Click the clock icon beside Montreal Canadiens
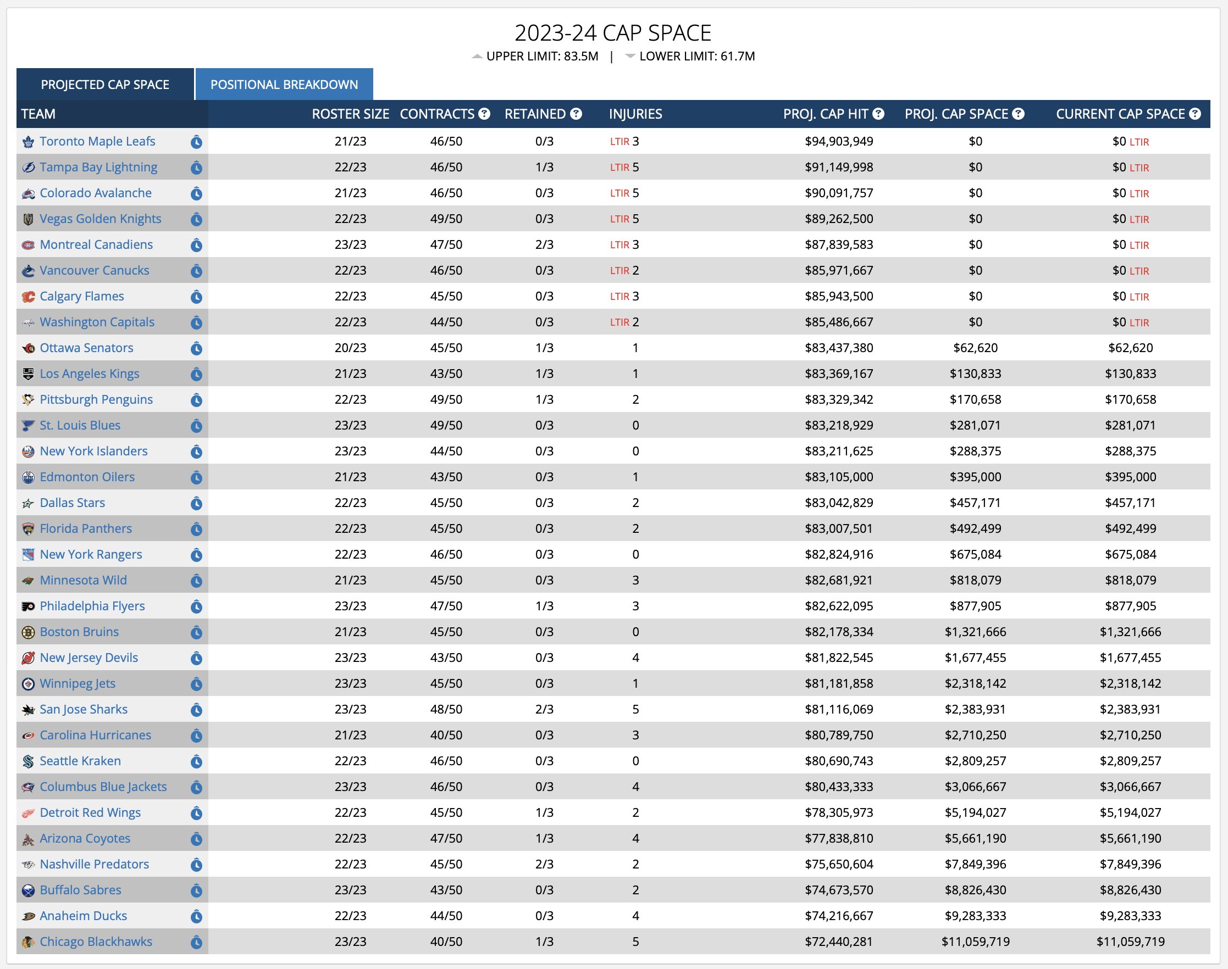The width and height of the screenshot is (1228, 969). (x=196, y=245)
